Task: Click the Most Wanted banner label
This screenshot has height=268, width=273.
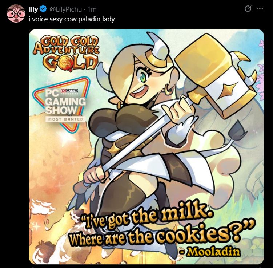Action: 65,119
